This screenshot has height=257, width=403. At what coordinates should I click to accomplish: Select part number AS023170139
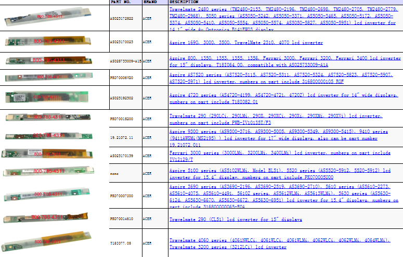122,156
